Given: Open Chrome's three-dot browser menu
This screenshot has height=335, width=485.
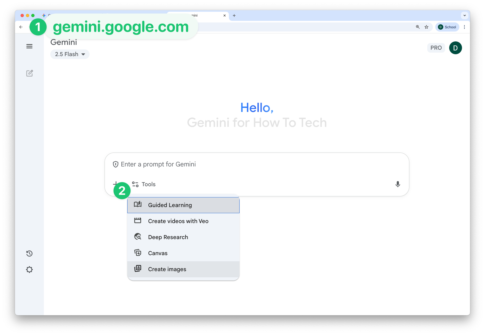Looking at the screenshot, I should click(x=464, y=27).
